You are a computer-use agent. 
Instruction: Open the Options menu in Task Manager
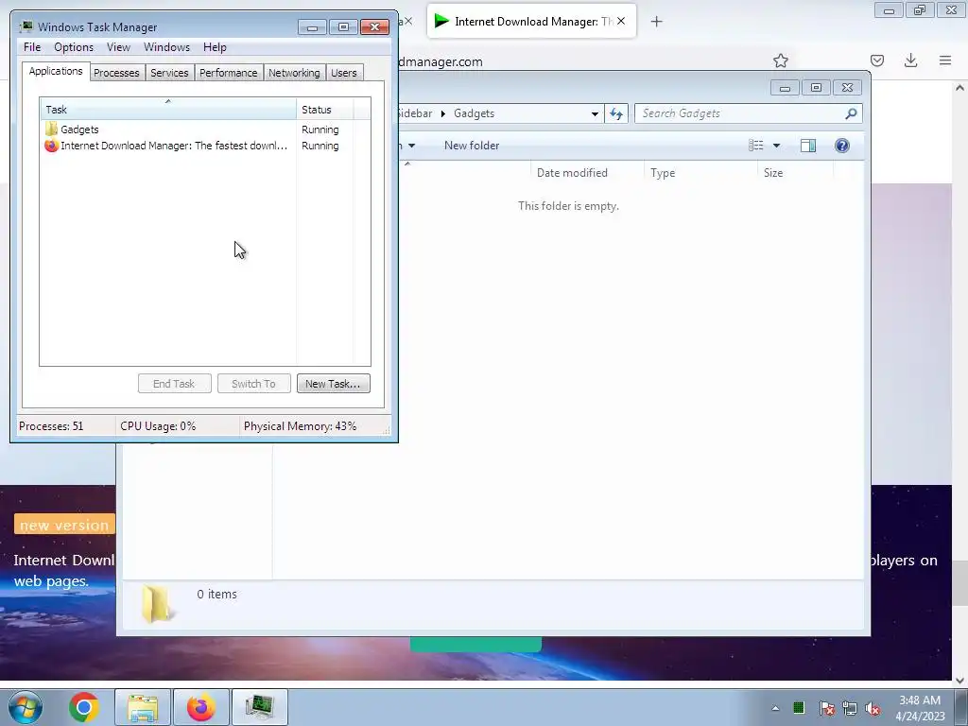click(x=74, y=47)
